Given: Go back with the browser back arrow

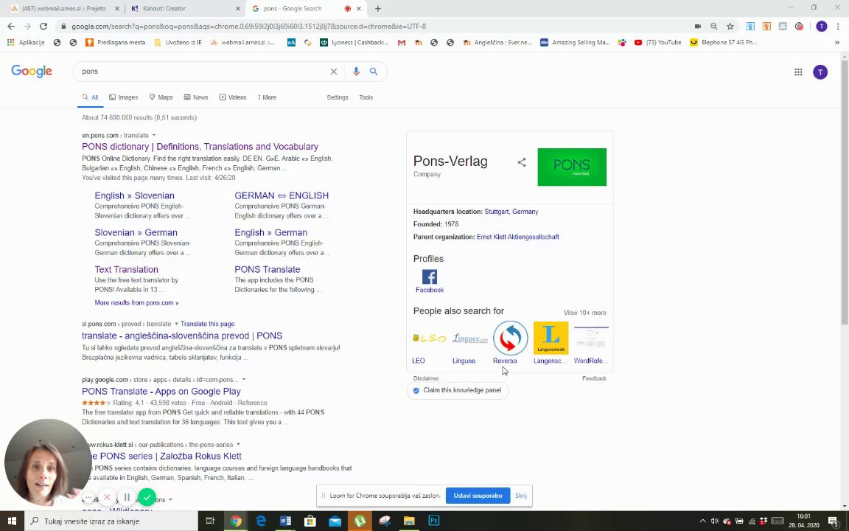Looking at the screenshot, I should pos(11,26).
